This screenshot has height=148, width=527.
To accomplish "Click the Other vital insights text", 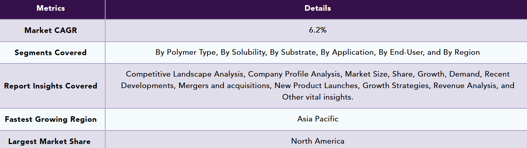I will pyautogui.click(x=318, y=97).
